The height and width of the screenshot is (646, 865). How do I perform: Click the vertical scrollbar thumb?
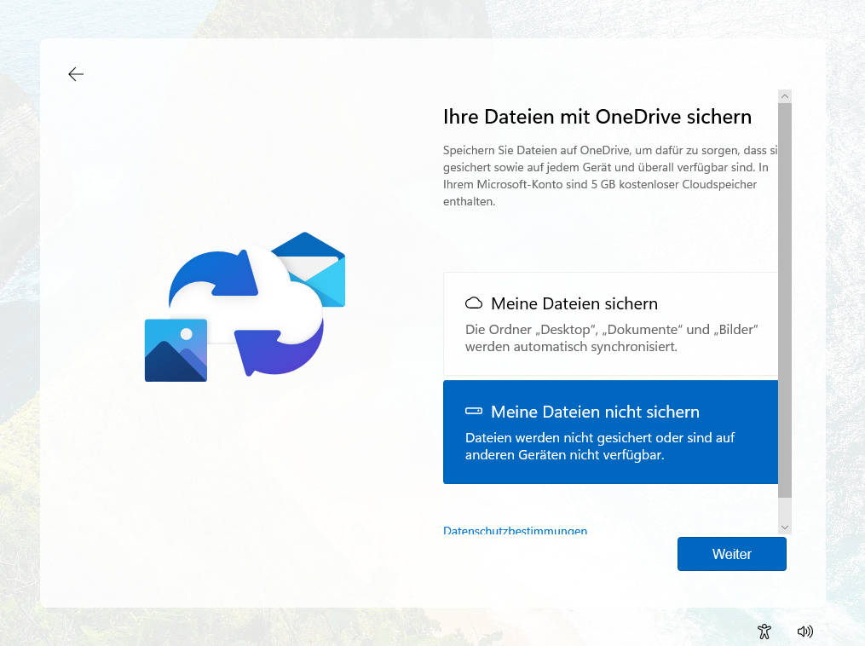tap(785, 298)
